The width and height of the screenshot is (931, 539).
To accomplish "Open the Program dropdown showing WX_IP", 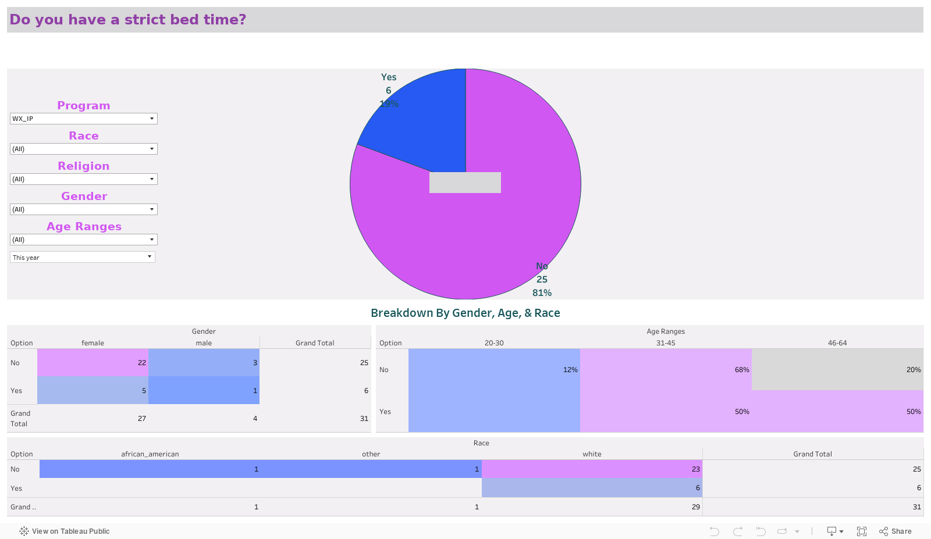I will [x=84, y=119].
